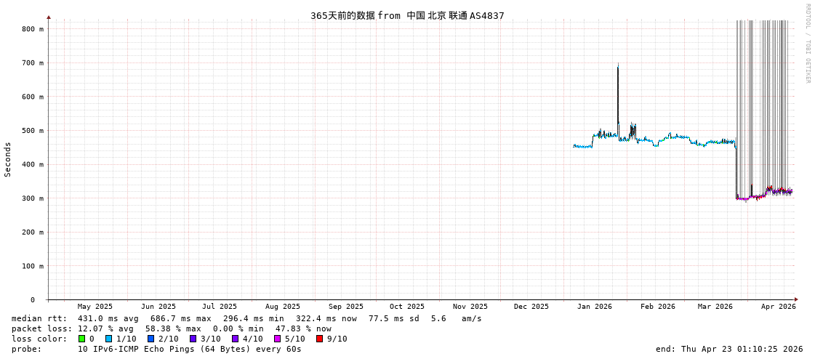The height and width of the screenshot is (359, 815).
Task: Click the 700 ms latency spike peak
Action: pos(618,65)
